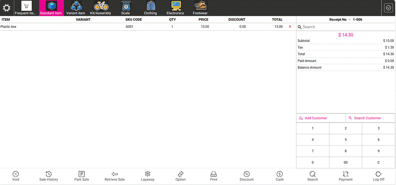Open the settings gear icon
Image resolution: width=396 pixels, height=185 pixels.
click(x=7, y=8)
